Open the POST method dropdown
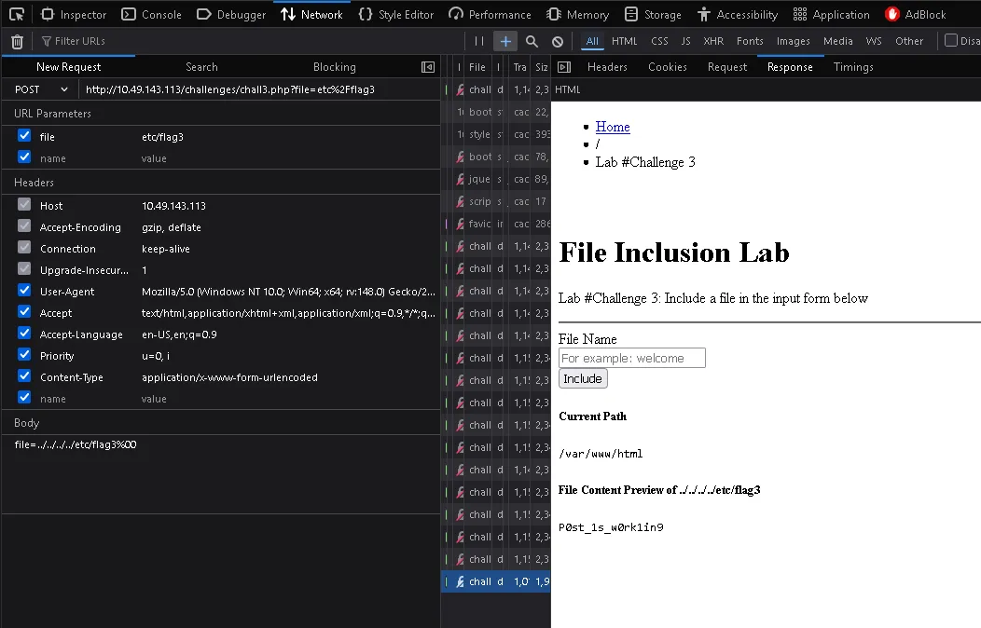Image resolution: width=981 pixels, height=628 pixels. point(42,89)
